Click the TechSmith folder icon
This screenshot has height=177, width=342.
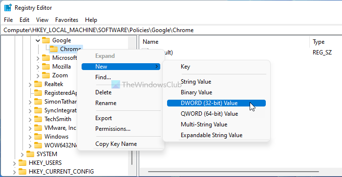tap(38, 119)
